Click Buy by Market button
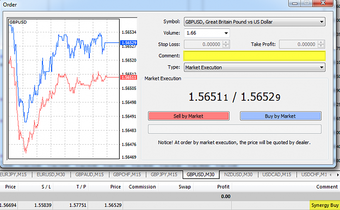The image size is (340, 210). pos(280,116)
